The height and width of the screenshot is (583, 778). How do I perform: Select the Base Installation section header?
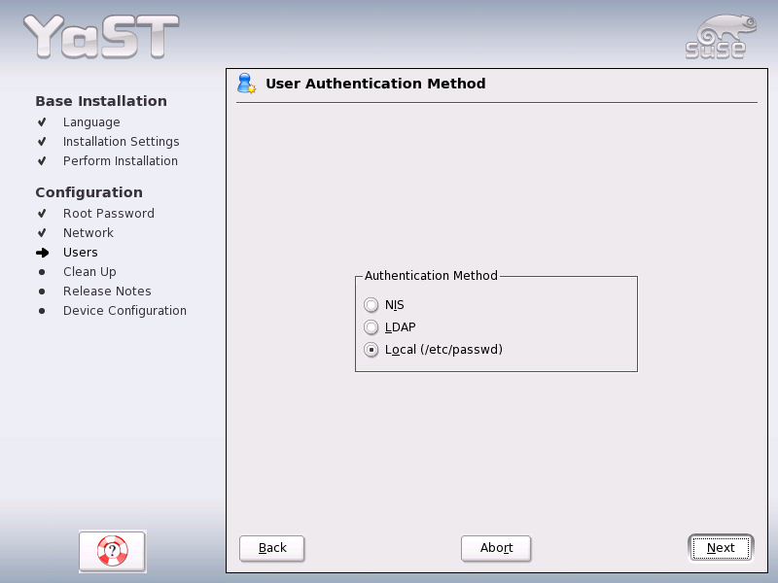(x=100, y=100)
